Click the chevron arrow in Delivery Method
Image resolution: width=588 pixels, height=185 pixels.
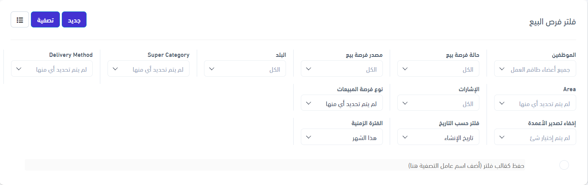coord(19,69)
